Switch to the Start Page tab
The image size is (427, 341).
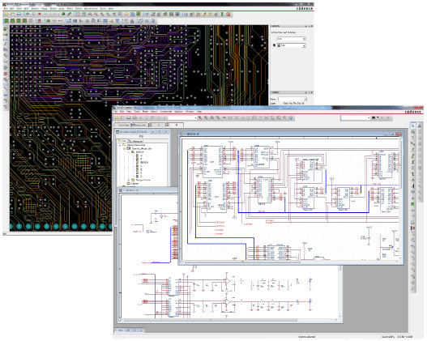click(123, 125)
